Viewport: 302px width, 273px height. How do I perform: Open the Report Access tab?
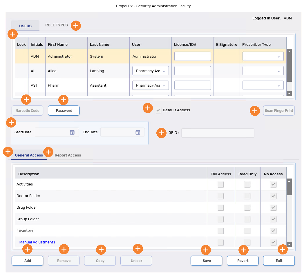click(68, 155)
